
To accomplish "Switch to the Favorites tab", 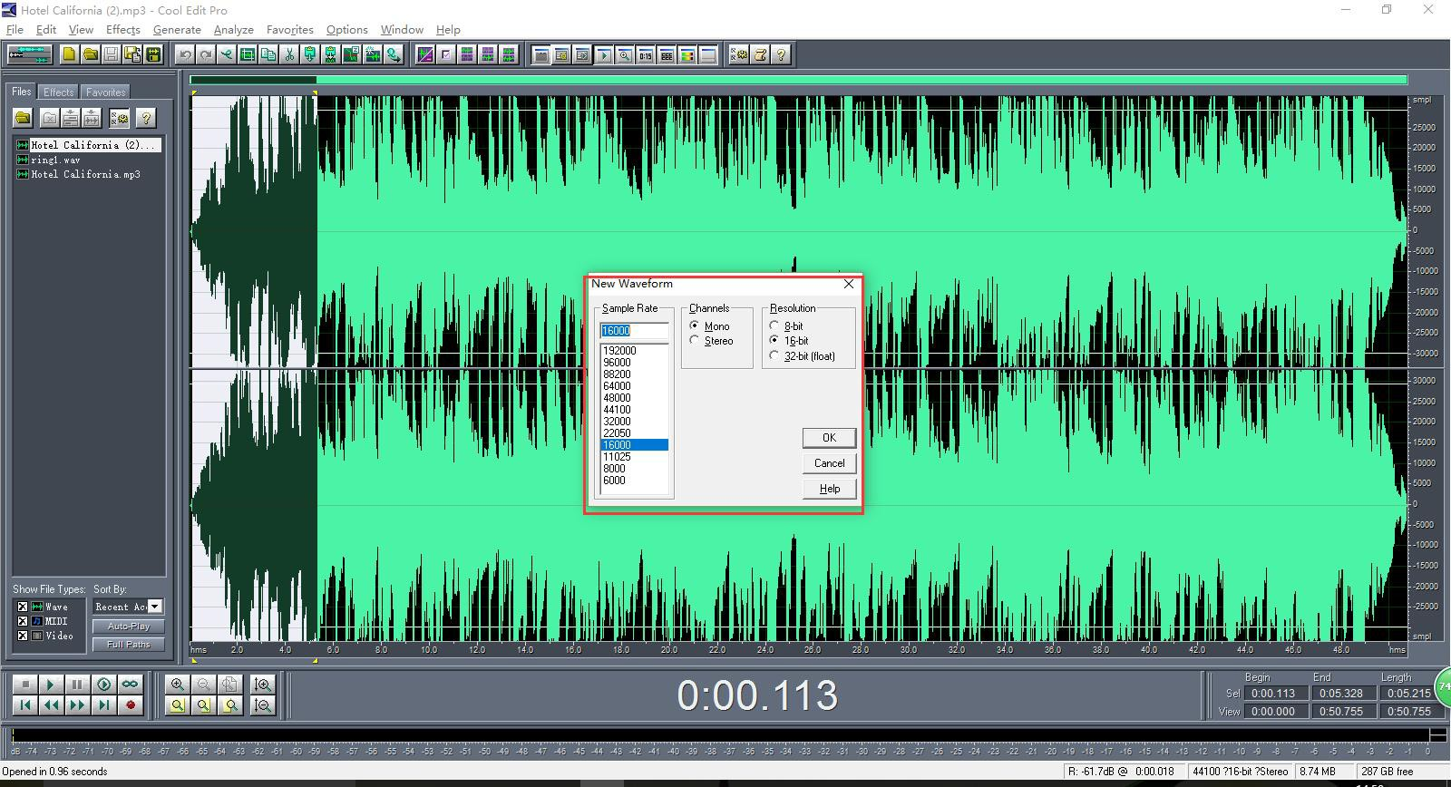I will click(105, 92).
